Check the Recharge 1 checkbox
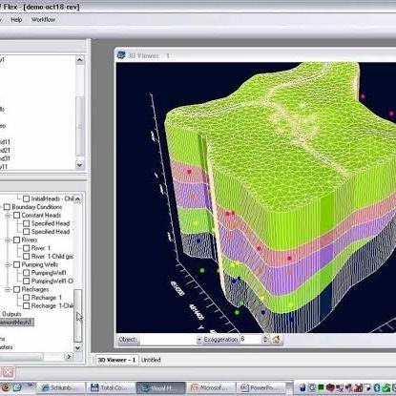 pyautogui.click(x=27, y=298)
